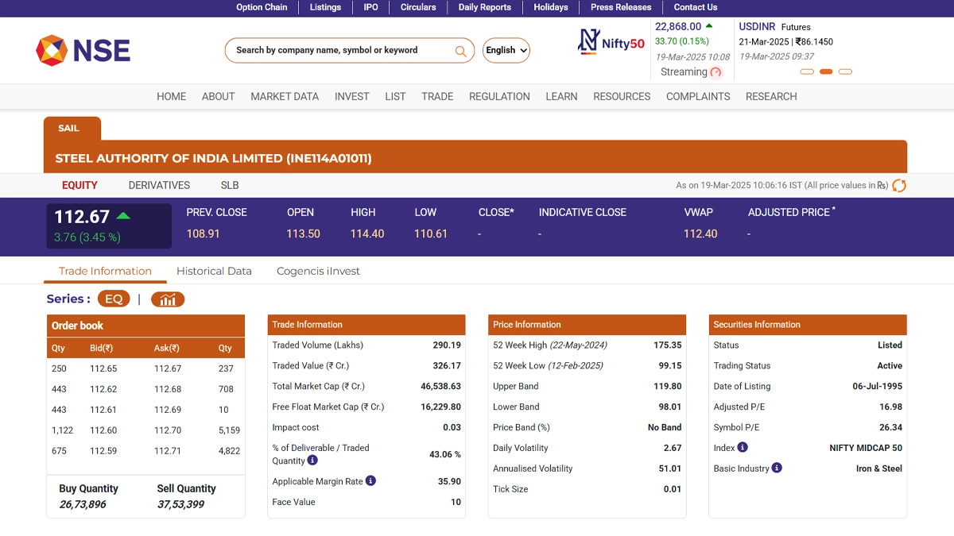Image resolution: width=954 pixels, height=536 pixels.
Task: Select the EQ series pill
Action: [x=114, y=299]
